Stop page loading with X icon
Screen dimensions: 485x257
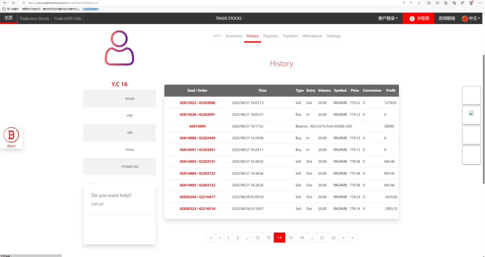click(x=13, y=3)
